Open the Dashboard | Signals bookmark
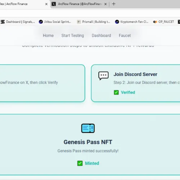 pos(18,22)
